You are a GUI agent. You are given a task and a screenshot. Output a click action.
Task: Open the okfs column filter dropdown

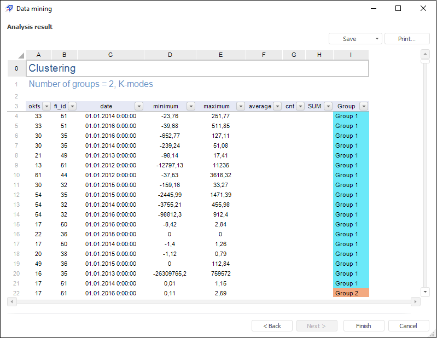click(46, 106)
